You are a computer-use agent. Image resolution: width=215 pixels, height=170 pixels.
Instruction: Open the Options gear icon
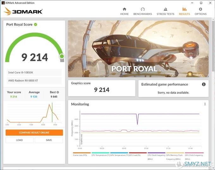click(x=200, y=9)
